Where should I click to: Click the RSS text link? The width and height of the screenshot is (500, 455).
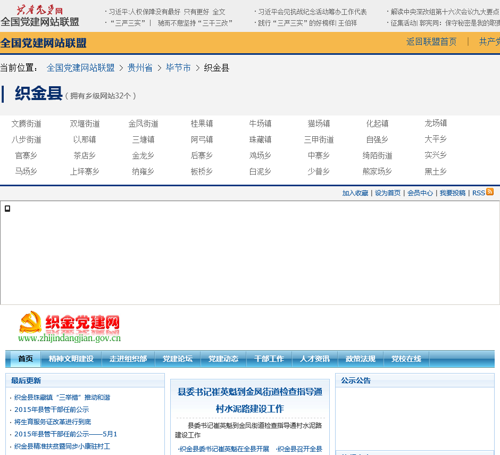click(478, 193)
